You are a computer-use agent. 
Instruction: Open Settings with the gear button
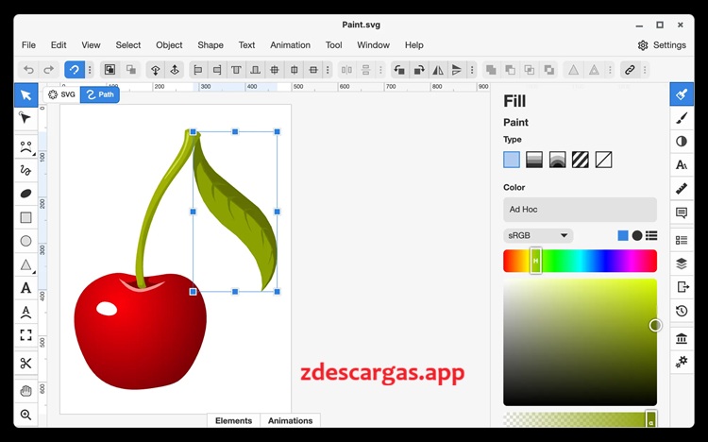(x=662, y=45)
